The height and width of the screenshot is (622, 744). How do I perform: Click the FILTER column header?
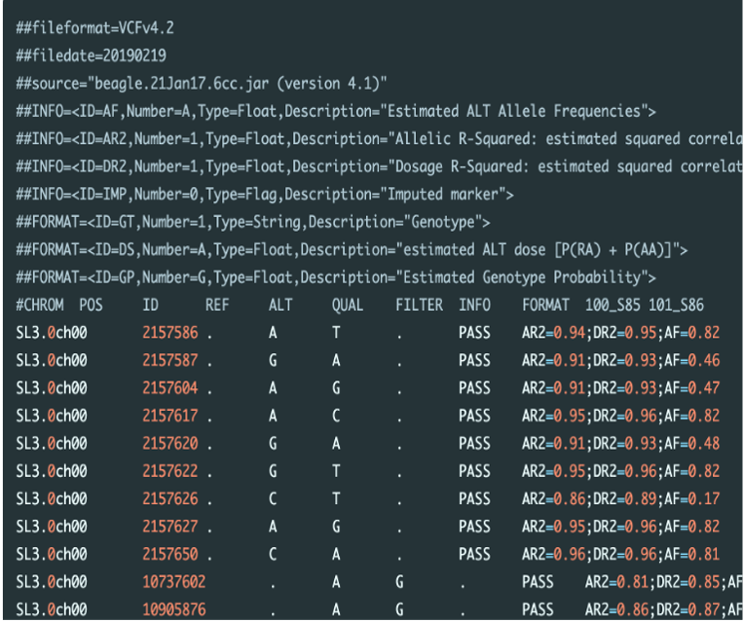(419, 305)
